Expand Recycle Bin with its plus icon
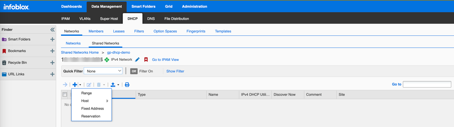This screenshot has height=127, width=454. [52, 63]
